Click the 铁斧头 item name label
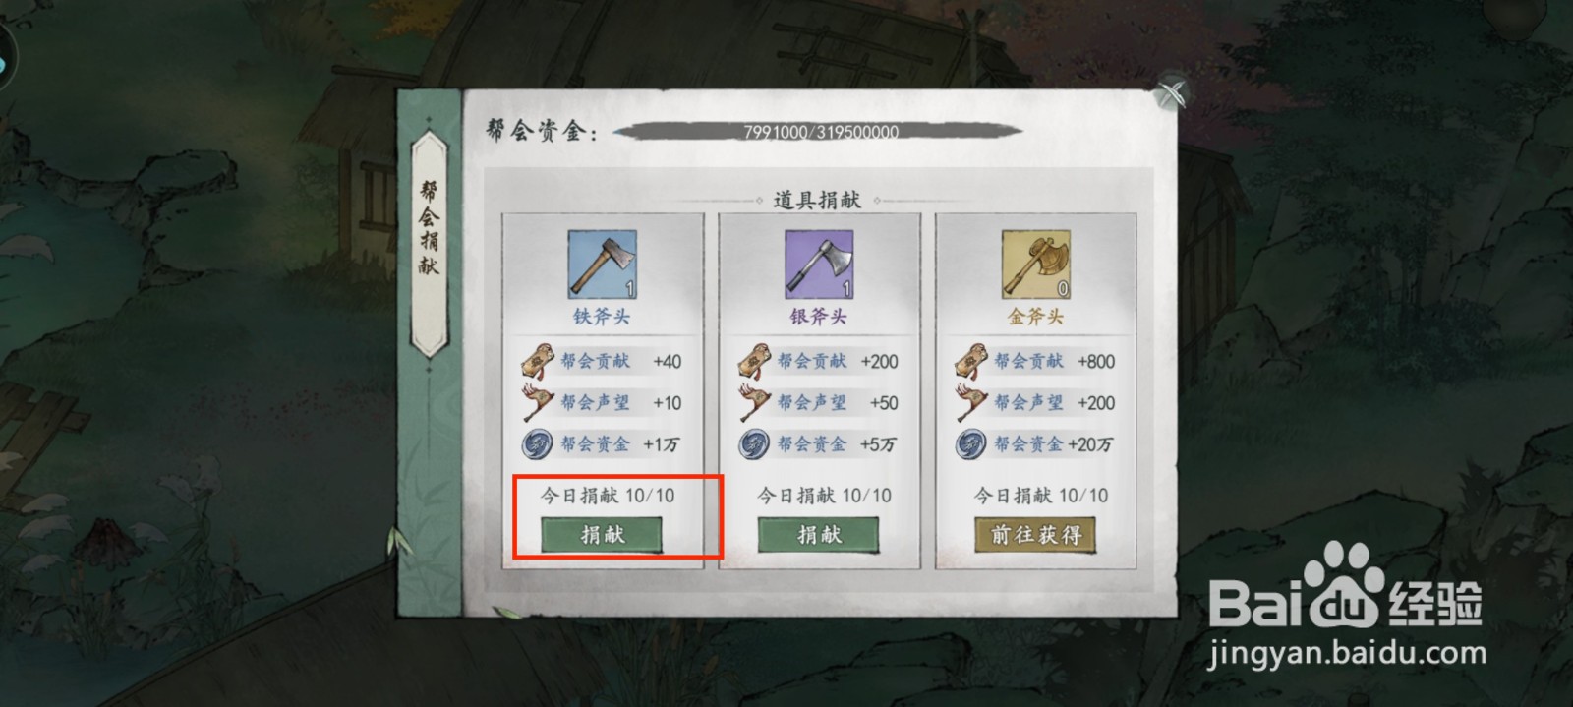 pyautogui.click(x=602, y=317)
